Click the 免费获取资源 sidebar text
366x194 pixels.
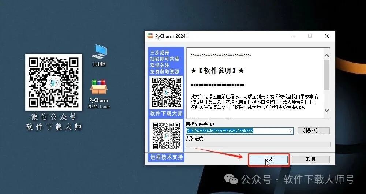165,71
